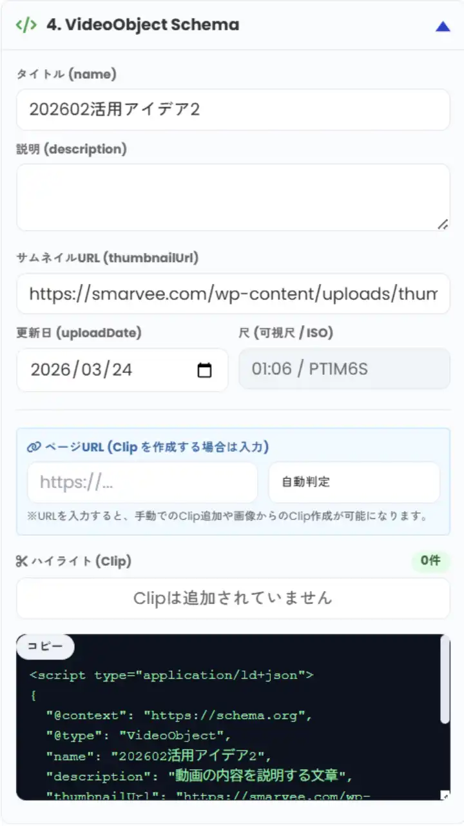Collapse the VideoObject Schema section arrow
Screen dimensions: 464x826
coord(443,26)
